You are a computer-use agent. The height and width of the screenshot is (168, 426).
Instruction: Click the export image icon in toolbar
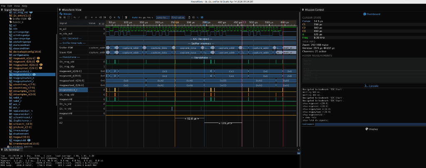[x=193, y=17]
